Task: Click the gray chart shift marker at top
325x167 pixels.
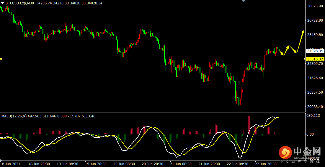Action: click(244, 1)
